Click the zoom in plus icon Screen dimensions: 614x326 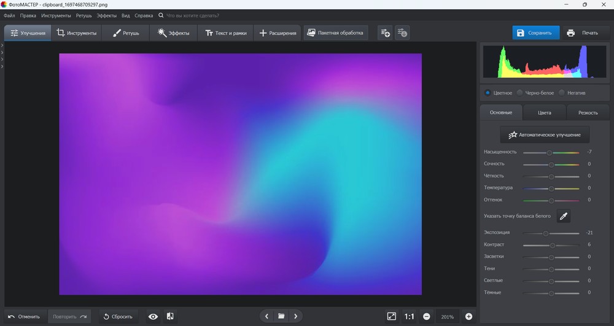(469, 316)
